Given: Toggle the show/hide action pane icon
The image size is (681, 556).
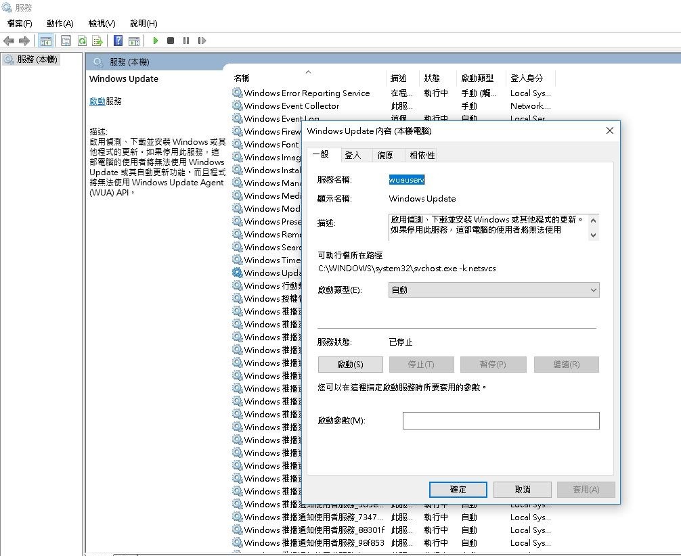Looking at the screenshot, I should (134, 41).
